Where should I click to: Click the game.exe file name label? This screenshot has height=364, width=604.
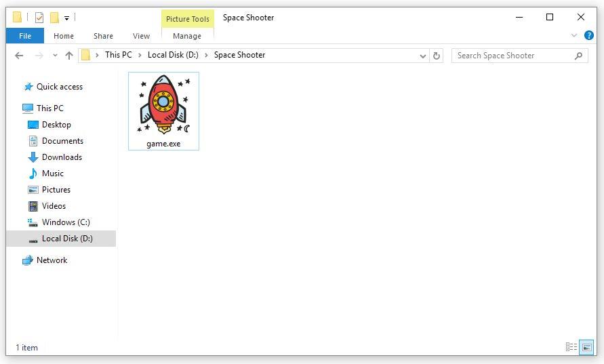coord(163,144)
